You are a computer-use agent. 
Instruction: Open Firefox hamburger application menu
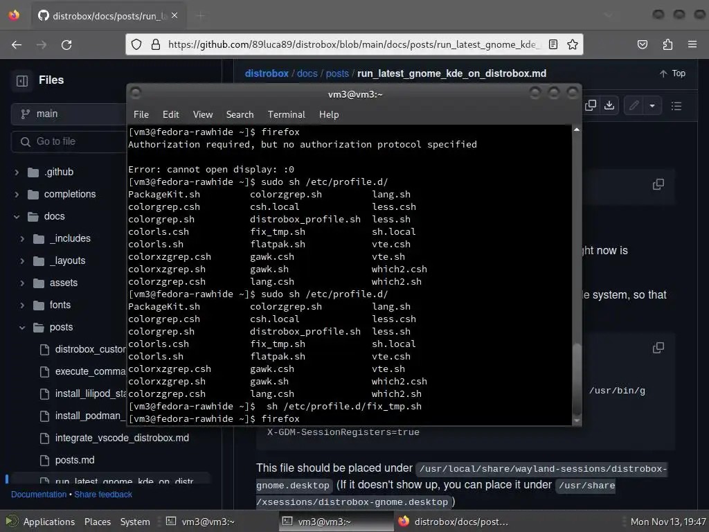[x=692, y=44]
